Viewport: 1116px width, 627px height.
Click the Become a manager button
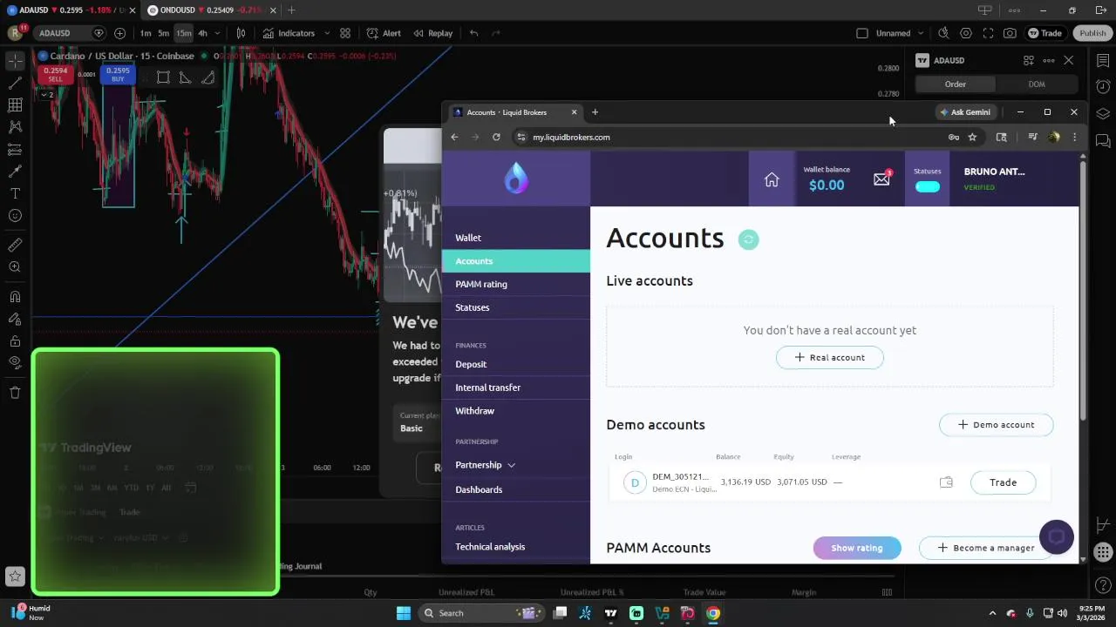point(986,548)
